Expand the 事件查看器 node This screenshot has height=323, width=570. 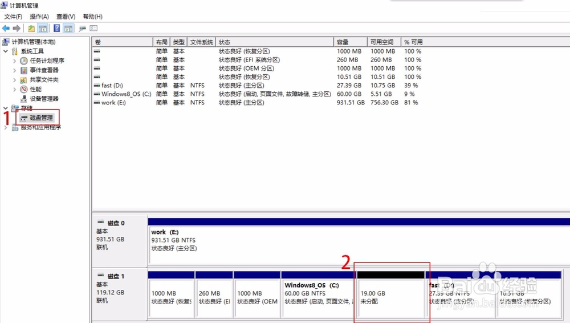click(15, 70)
